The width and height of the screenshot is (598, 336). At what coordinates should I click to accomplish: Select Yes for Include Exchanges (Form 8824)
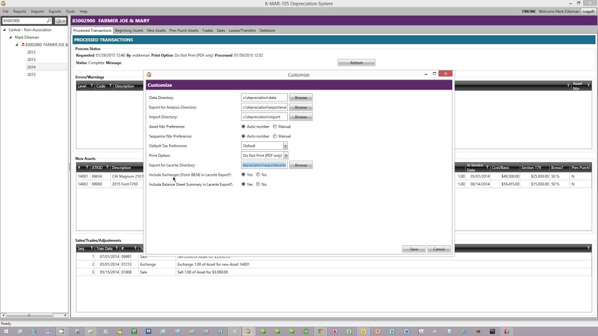(243, 175)
